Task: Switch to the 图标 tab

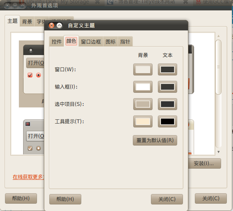Action: tap(111, 42)
